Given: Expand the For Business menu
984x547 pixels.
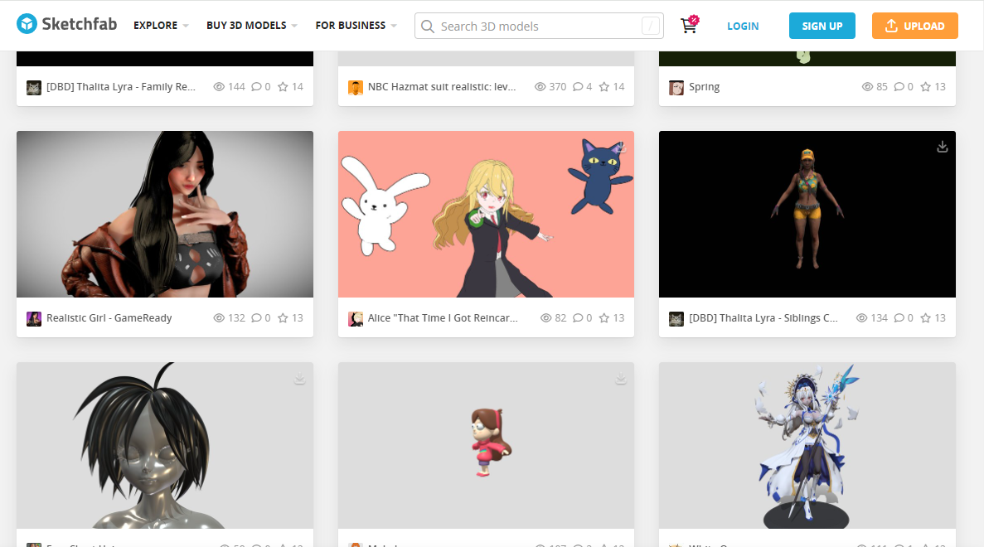Looking at the screenshot, I should pyautogui.click(x=356, y=26).
